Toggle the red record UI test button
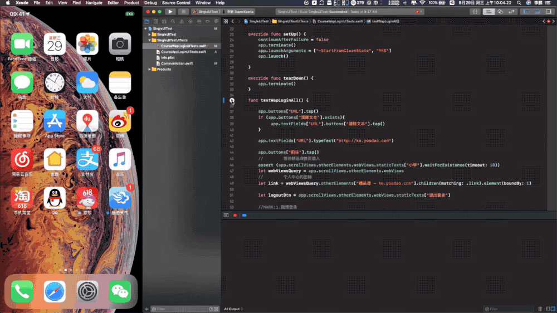Viewport: 557px width, 313px height. pos(235,216)
